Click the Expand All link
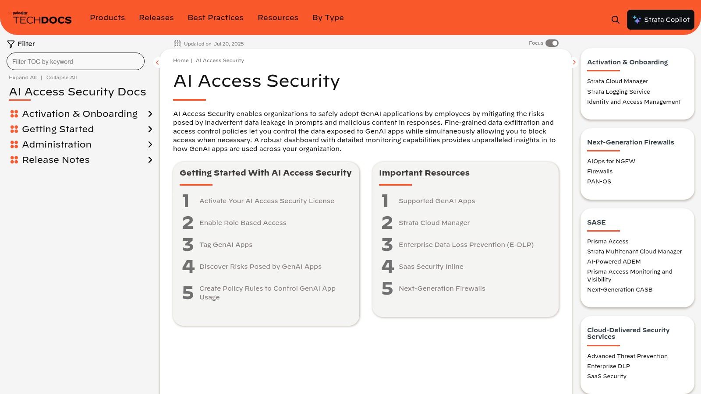 [x=23, y=77]
